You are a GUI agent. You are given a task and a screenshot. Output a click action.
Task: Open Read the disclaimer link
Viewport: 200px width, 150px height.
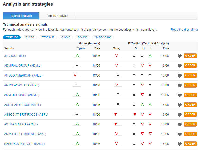tap(184, 30)
